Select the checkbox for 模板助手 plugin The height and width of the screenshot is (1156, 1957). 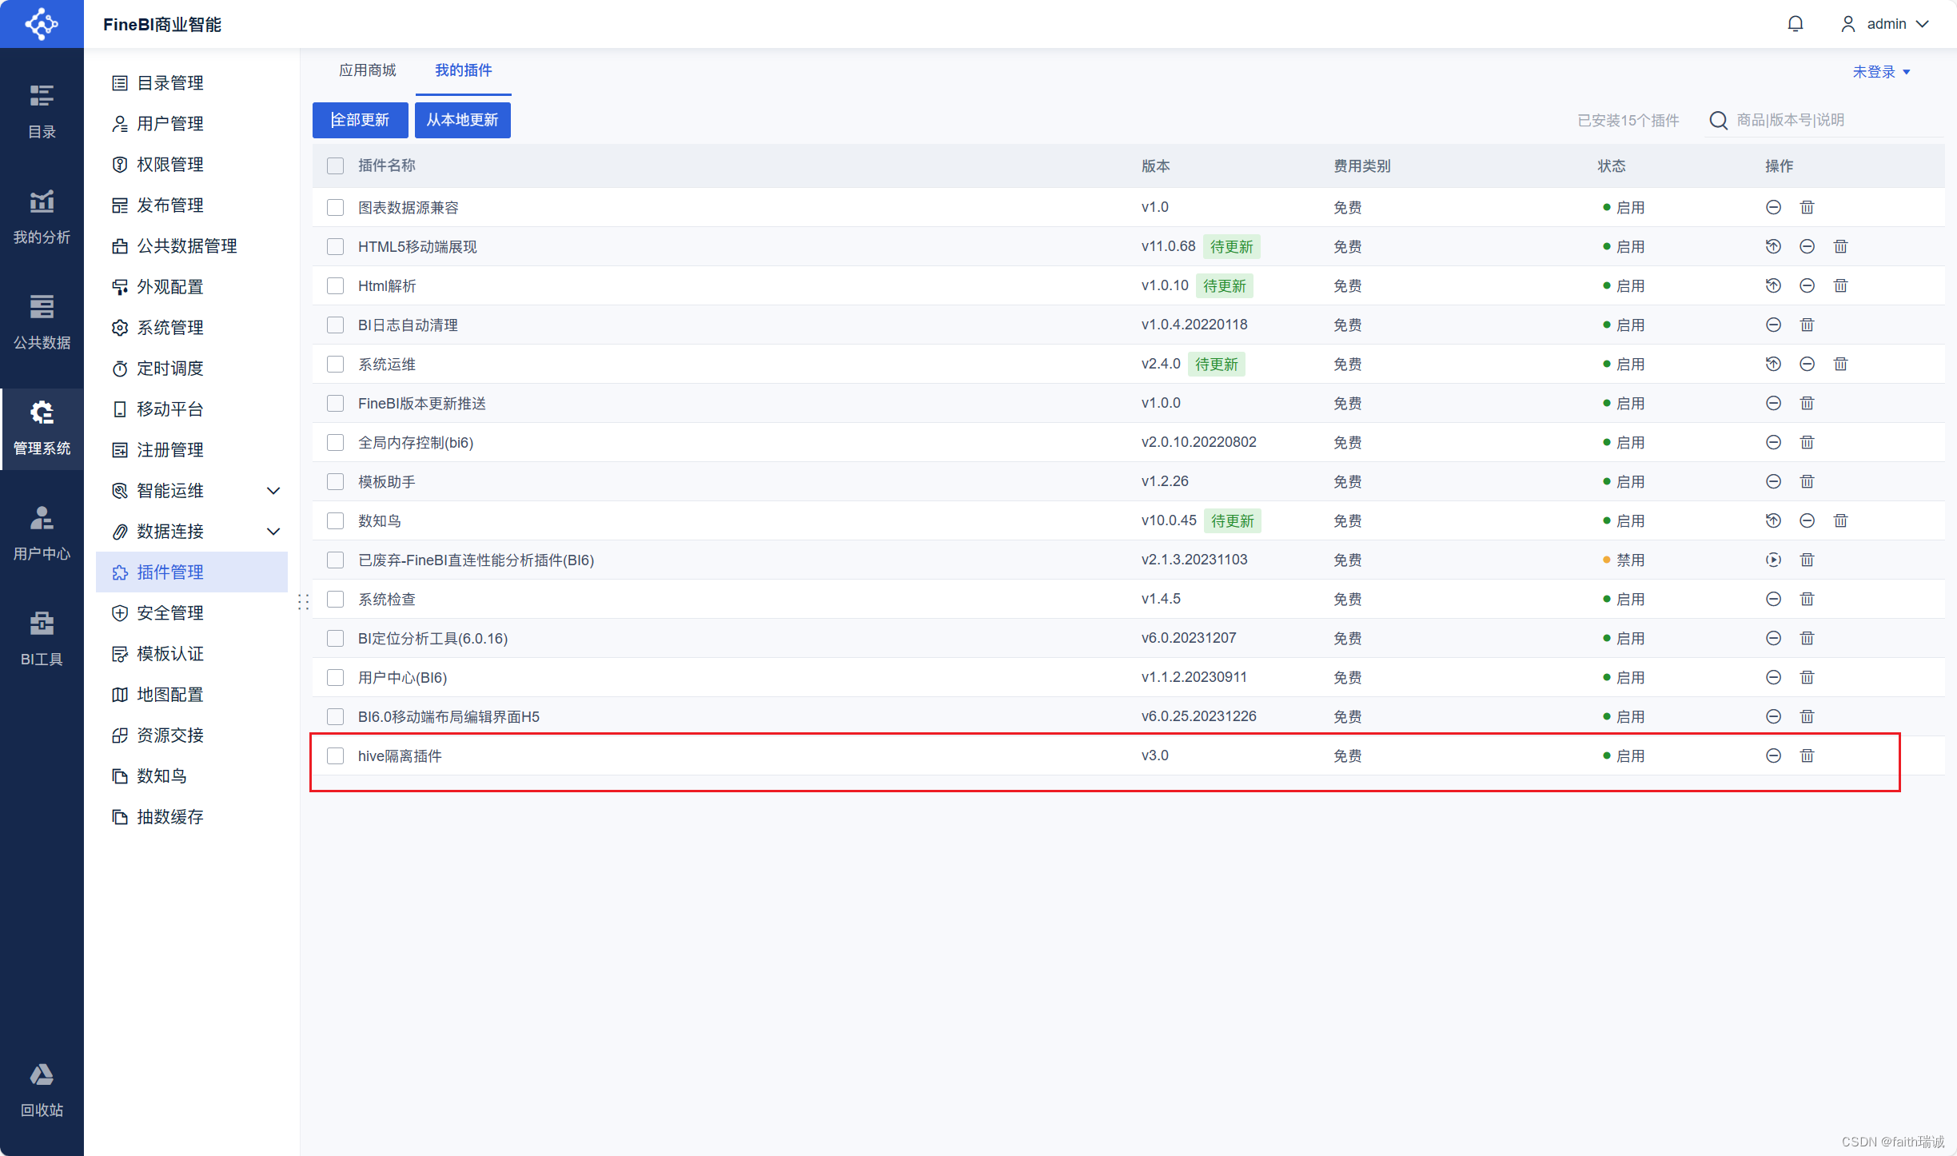coord(336,480)
